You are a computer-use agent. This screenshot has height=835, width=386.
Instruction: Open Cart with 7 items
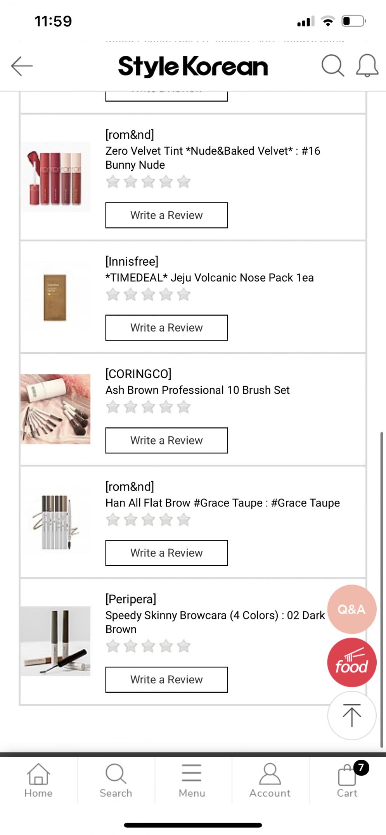coord(347,780)
